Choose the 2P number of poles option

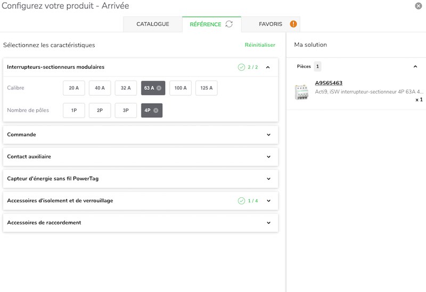100,111
